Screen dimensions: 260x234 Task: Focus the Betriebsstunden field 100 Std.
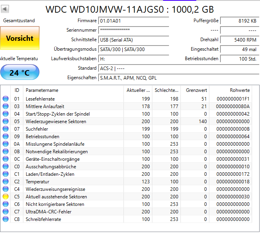click(240, 59)
